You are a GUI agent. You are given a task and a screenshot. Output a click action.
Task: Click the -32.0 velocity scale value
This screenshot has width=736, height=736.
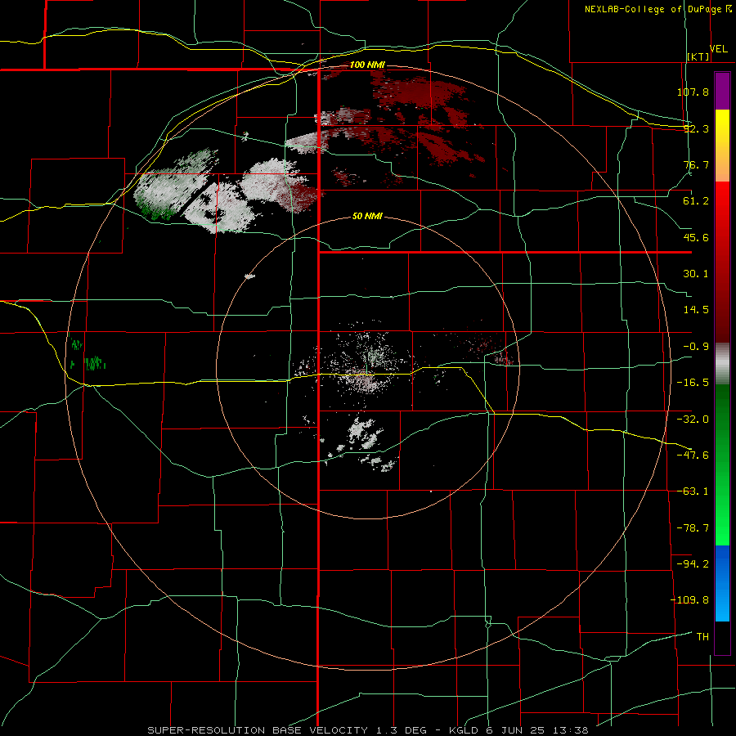tap(693, 420)
